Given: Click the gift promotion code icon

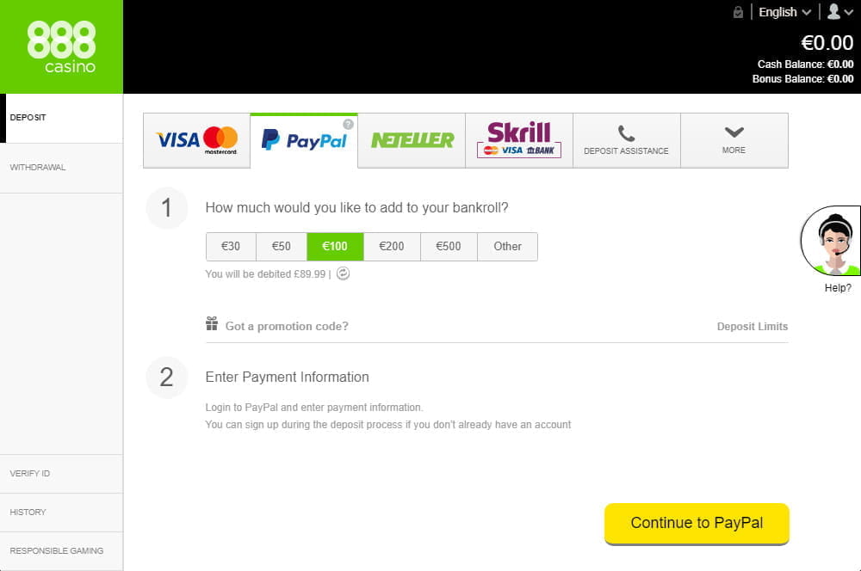Looking at the screenshot, I should pyautogui.click(x=212, y=323).
